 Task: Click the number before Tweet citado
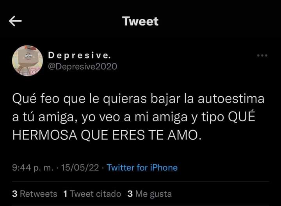pos(66,194)
